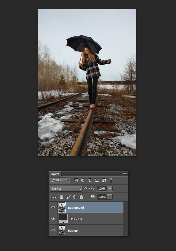Click the lock position move icon
176x251 pixels.
tap(75, 197)
